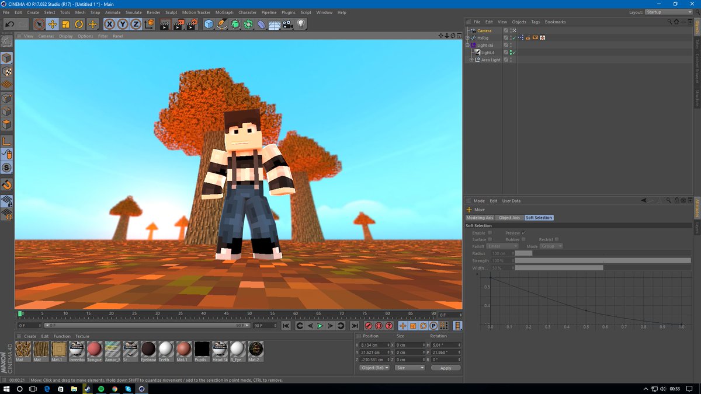Toggle Light.4 enabled checkmark
Viewport: 701px width, 394px height.
click(515, 53)
